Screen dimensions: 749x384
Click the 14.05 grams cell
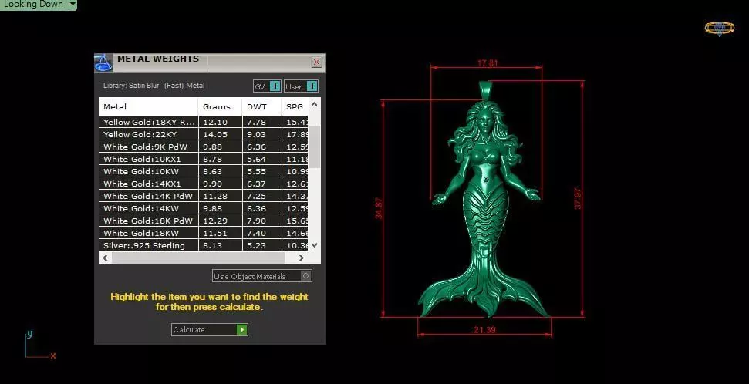coord(220,135)
